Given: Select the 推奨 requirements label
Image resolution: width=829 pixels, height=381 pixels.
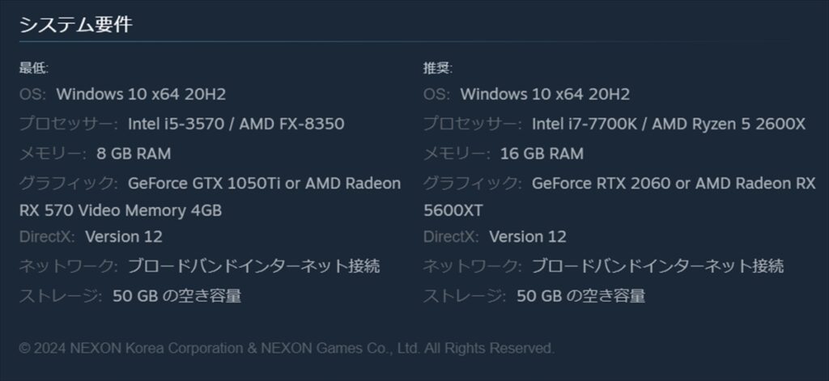Looking at the screenshot, I should click(x=438, y=68).
